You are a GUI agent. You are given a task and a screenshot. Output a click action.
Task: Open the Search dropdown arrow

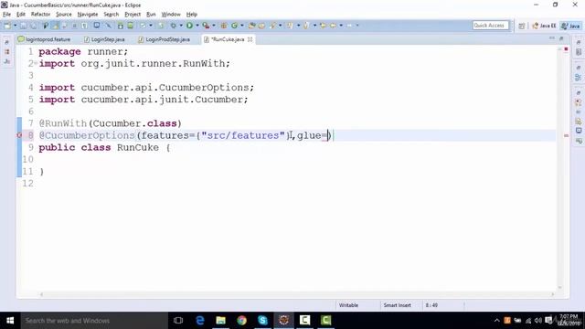point(281,26)
